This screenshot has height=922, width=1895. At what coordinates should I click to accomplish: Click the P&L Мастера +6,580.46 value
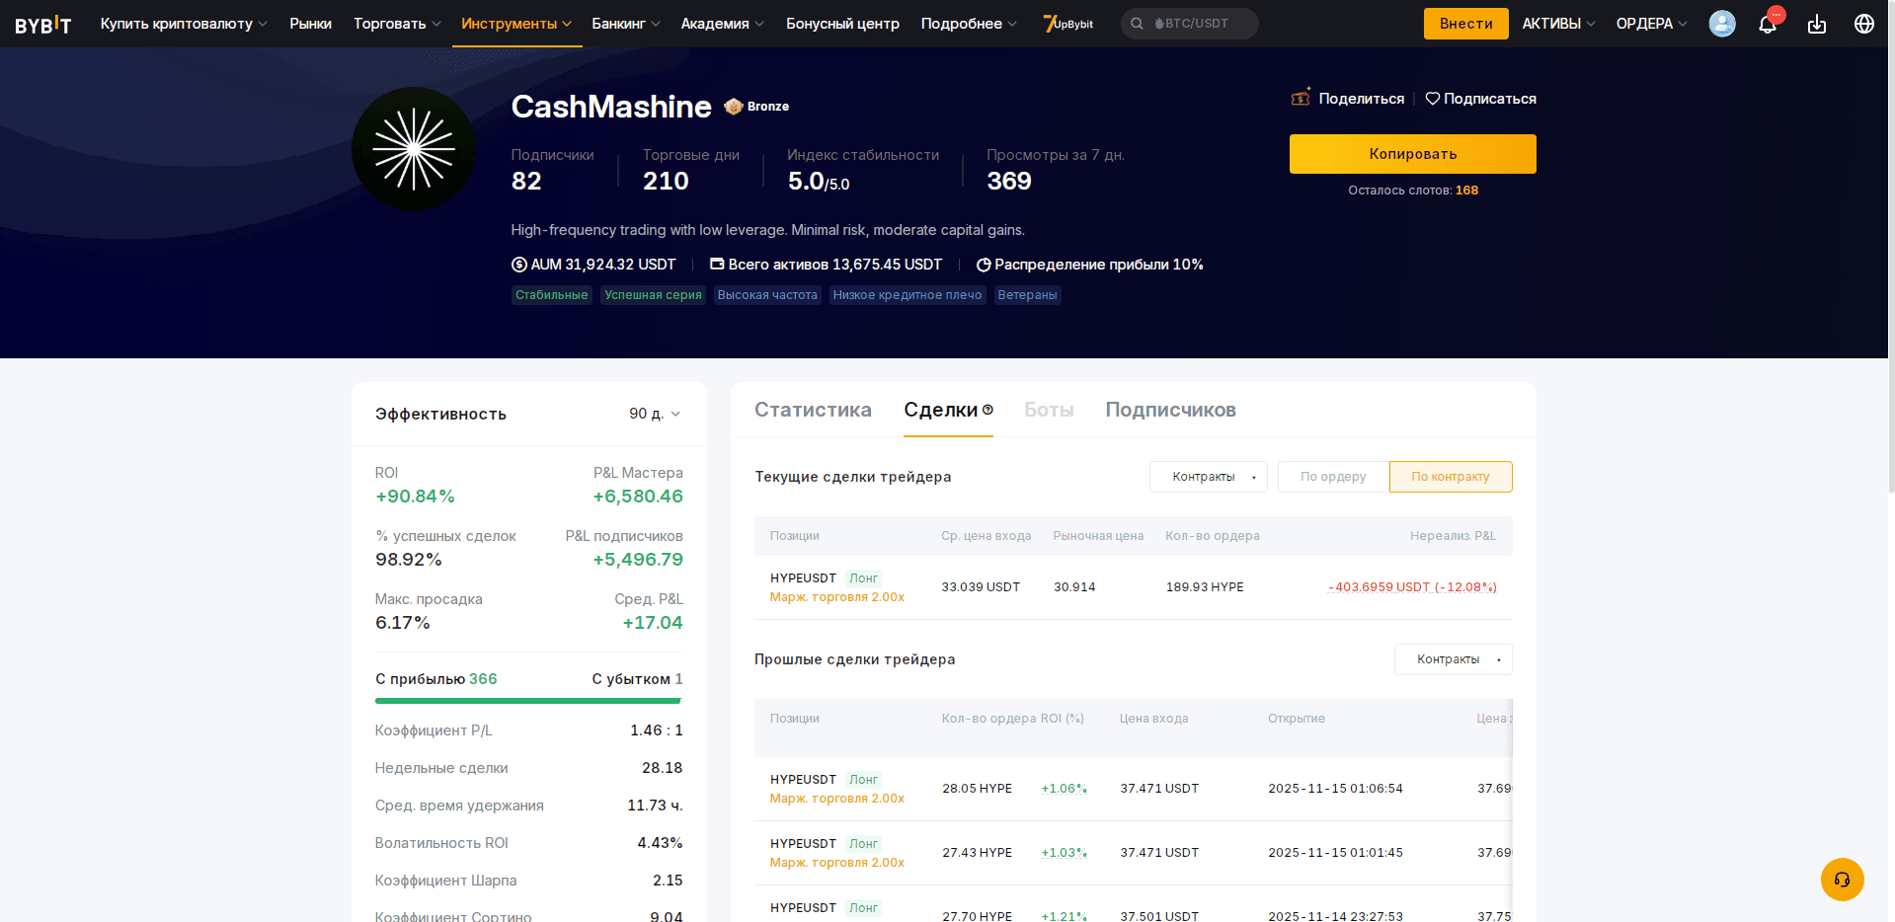(x=638, y=497)
